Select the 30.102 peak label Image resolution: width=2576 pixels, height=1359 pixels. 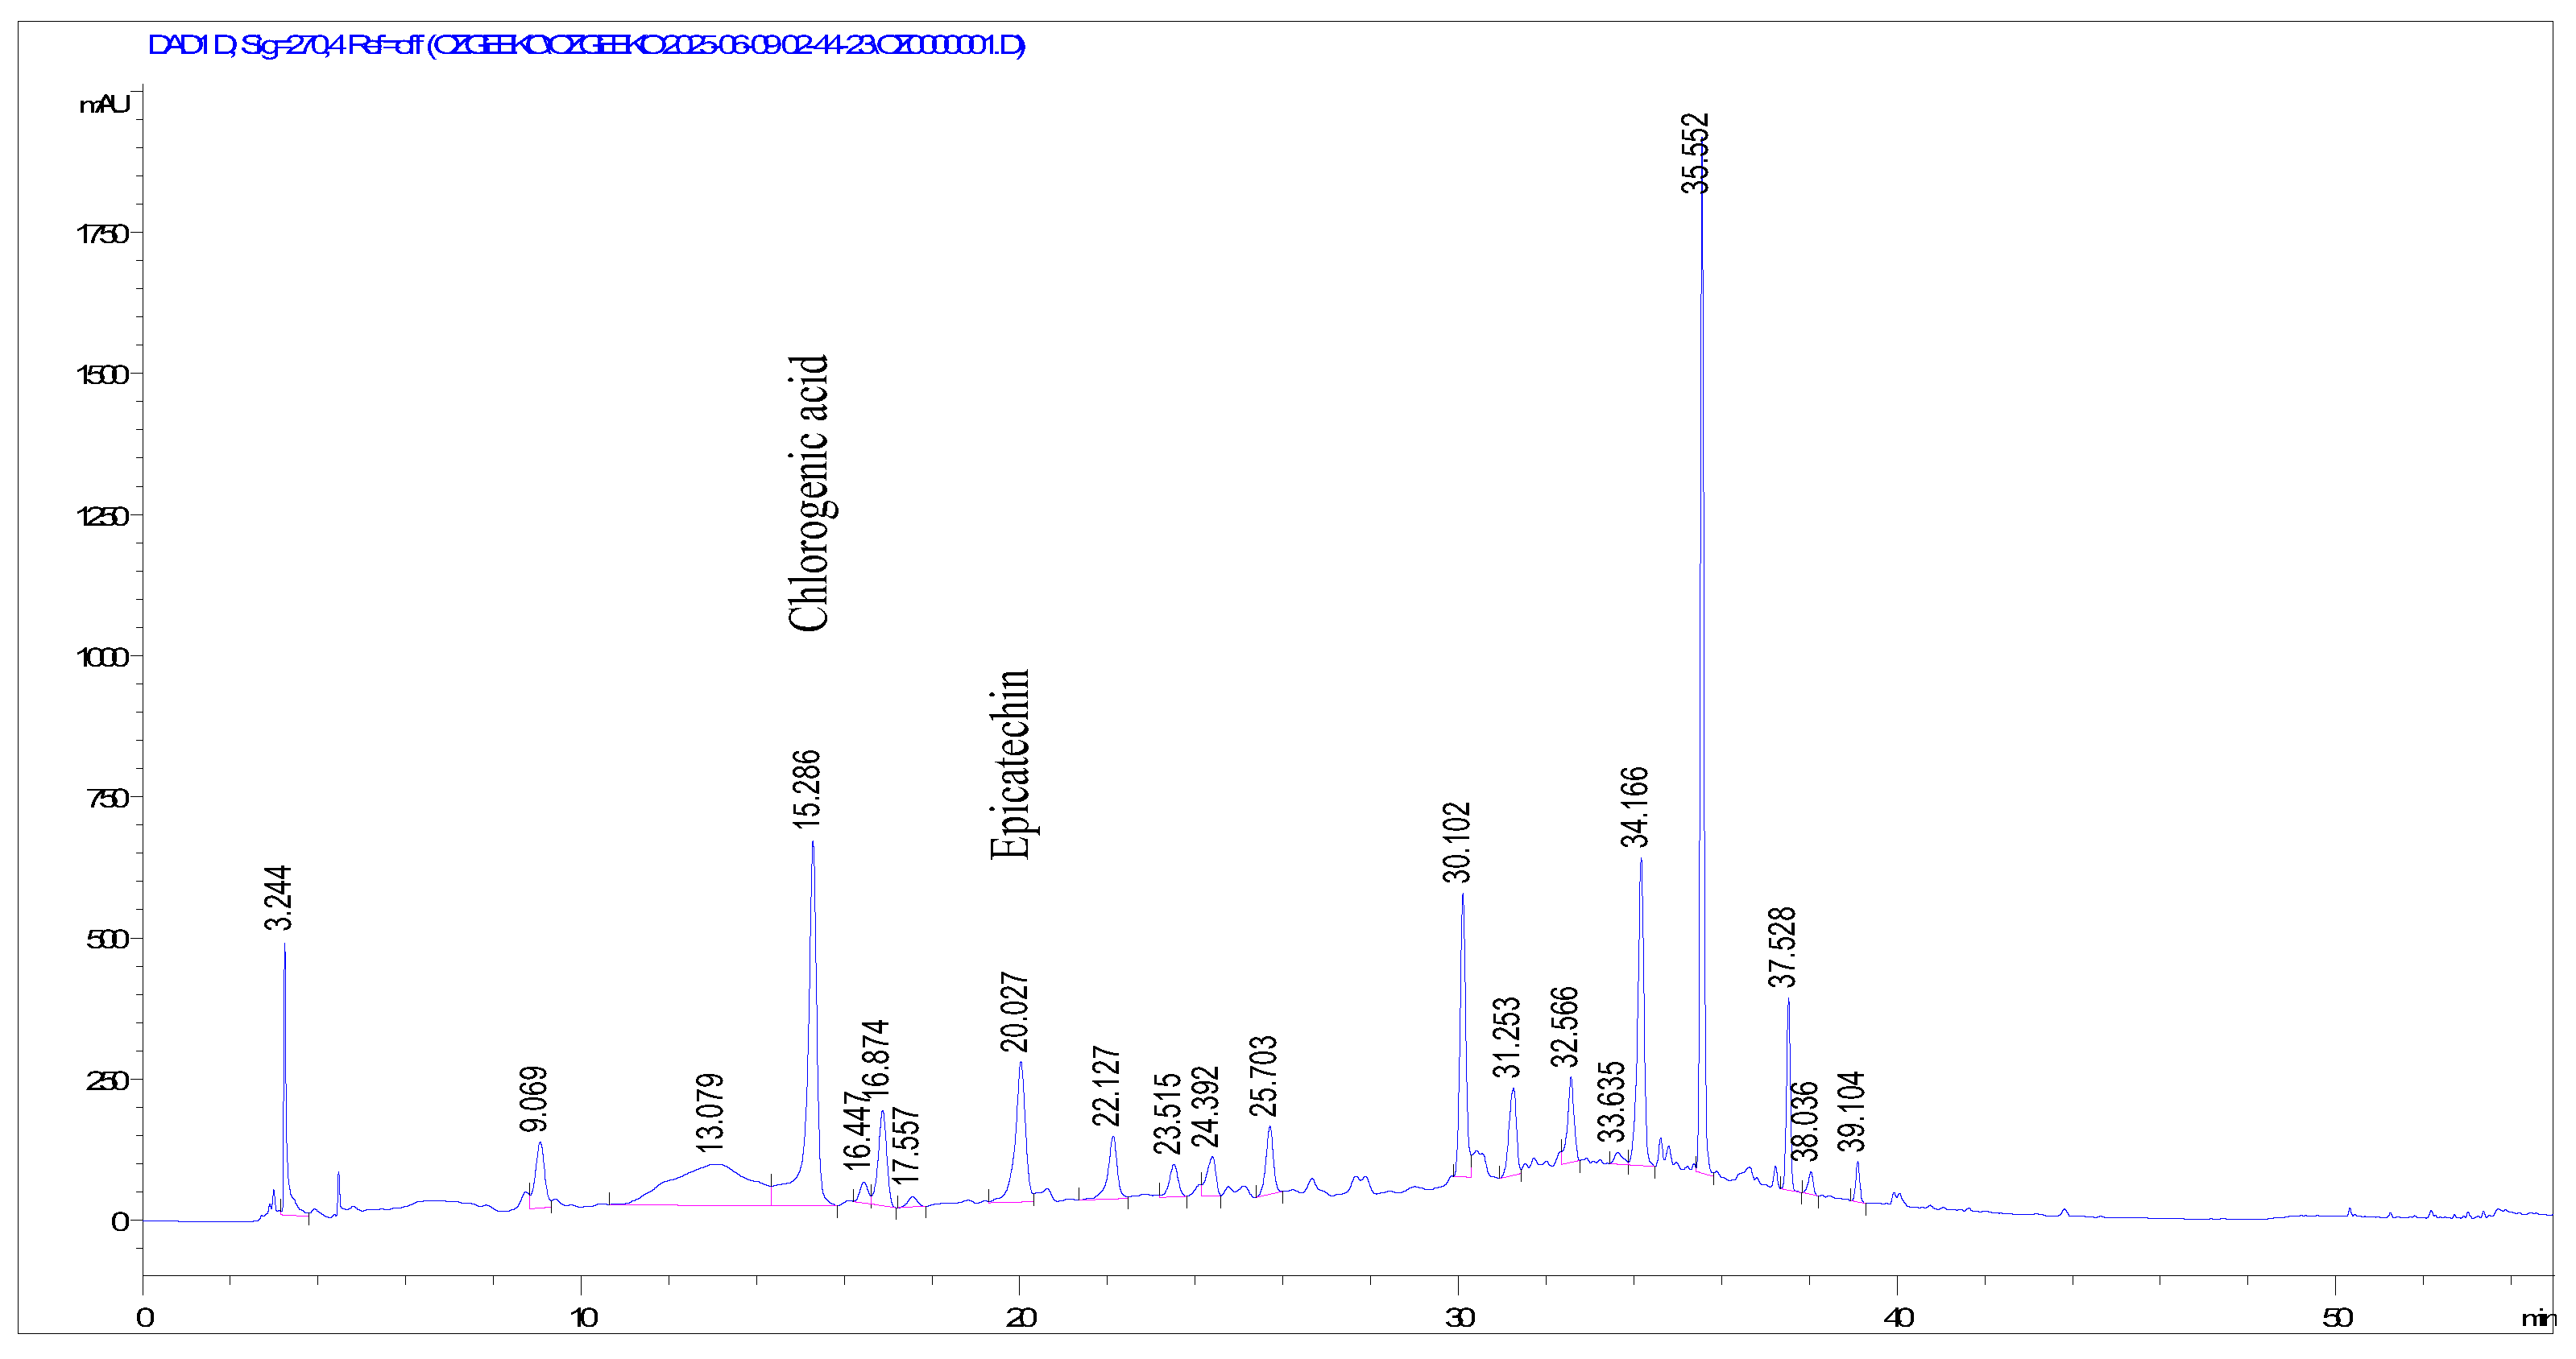tap(1457, 842)
